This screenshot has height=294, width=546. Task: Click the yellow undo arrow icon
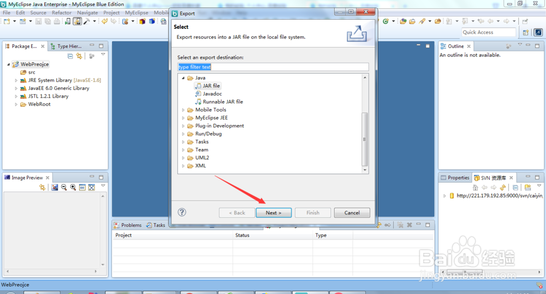(x=104, y=22)
